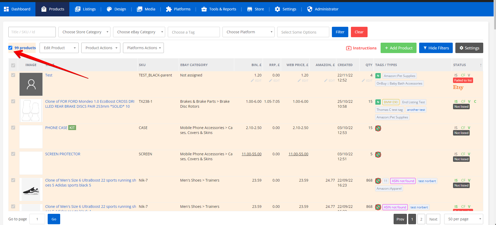Open the Media menu
496x225 pixels.
(x=146, y=9)
